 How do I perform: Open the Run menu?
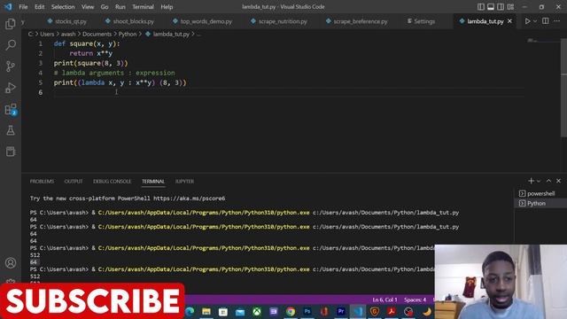(120, 7)
